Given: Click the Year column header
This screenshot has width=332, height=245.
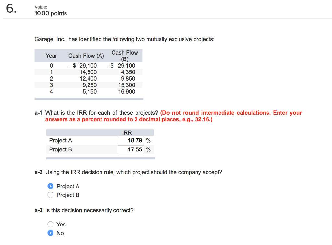Looking at the screenshot, I should coord(51,56).
